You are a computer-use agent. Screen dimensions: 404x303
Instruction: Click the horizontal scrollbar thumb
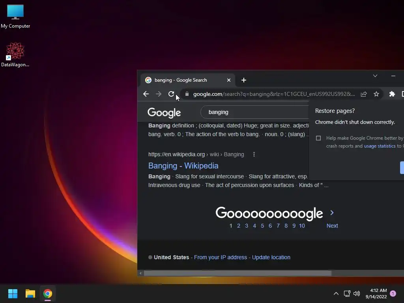pos(237,273)
